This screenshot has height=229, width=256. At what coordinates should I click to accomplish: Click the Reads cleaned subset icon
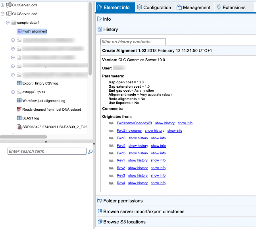pyautogui.click(x=19, y=110)
